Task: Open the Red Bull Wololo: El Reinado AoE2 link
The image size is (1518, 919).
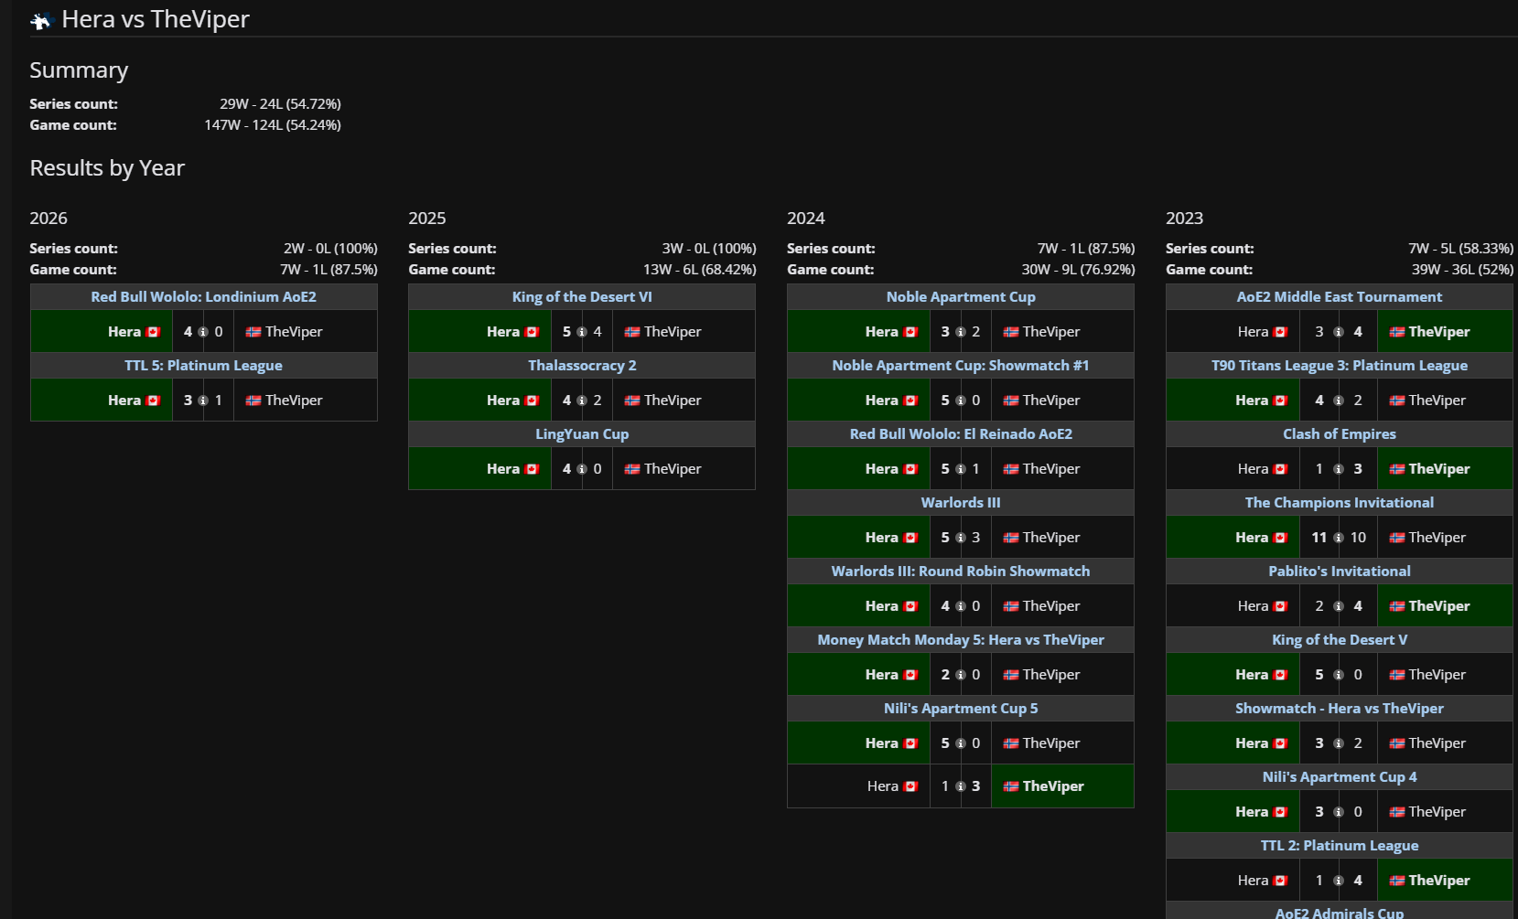Action: click(961, 434)
